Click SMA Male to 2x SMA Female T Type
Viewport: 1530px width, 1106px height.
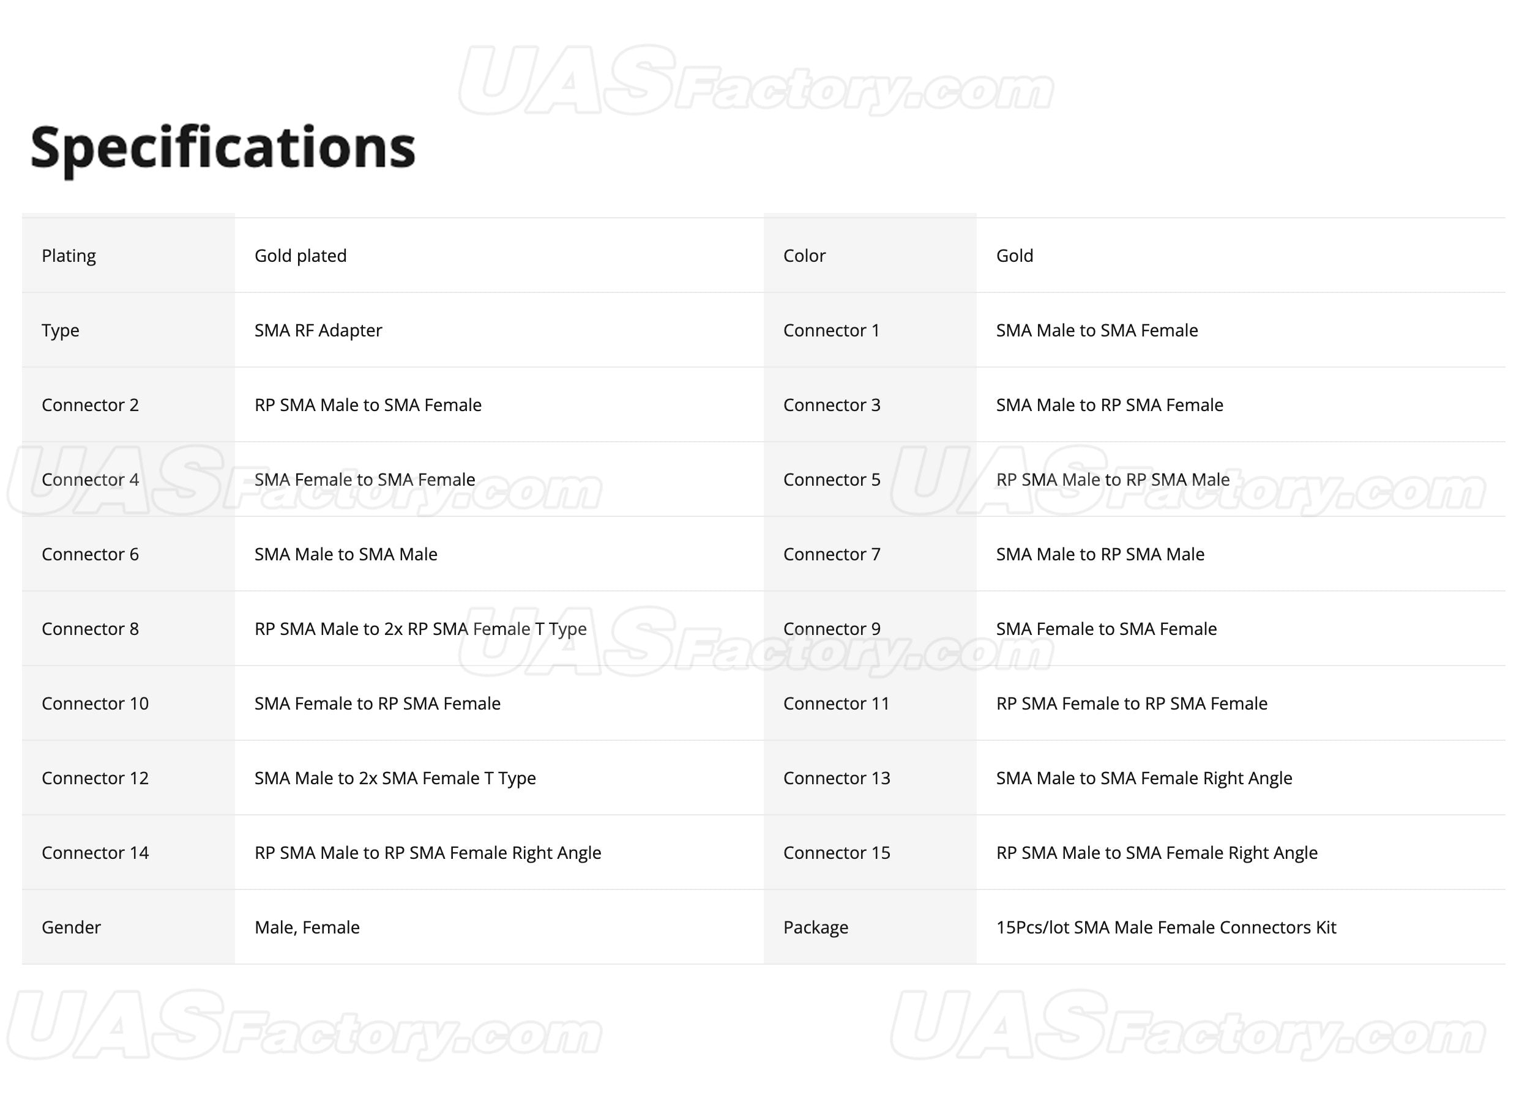[x=395, y=778]
